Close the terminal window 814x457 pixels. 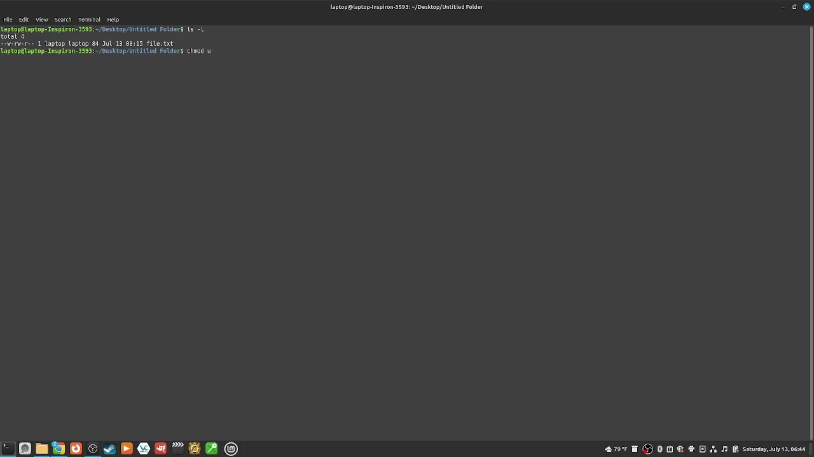pos(806,7)
